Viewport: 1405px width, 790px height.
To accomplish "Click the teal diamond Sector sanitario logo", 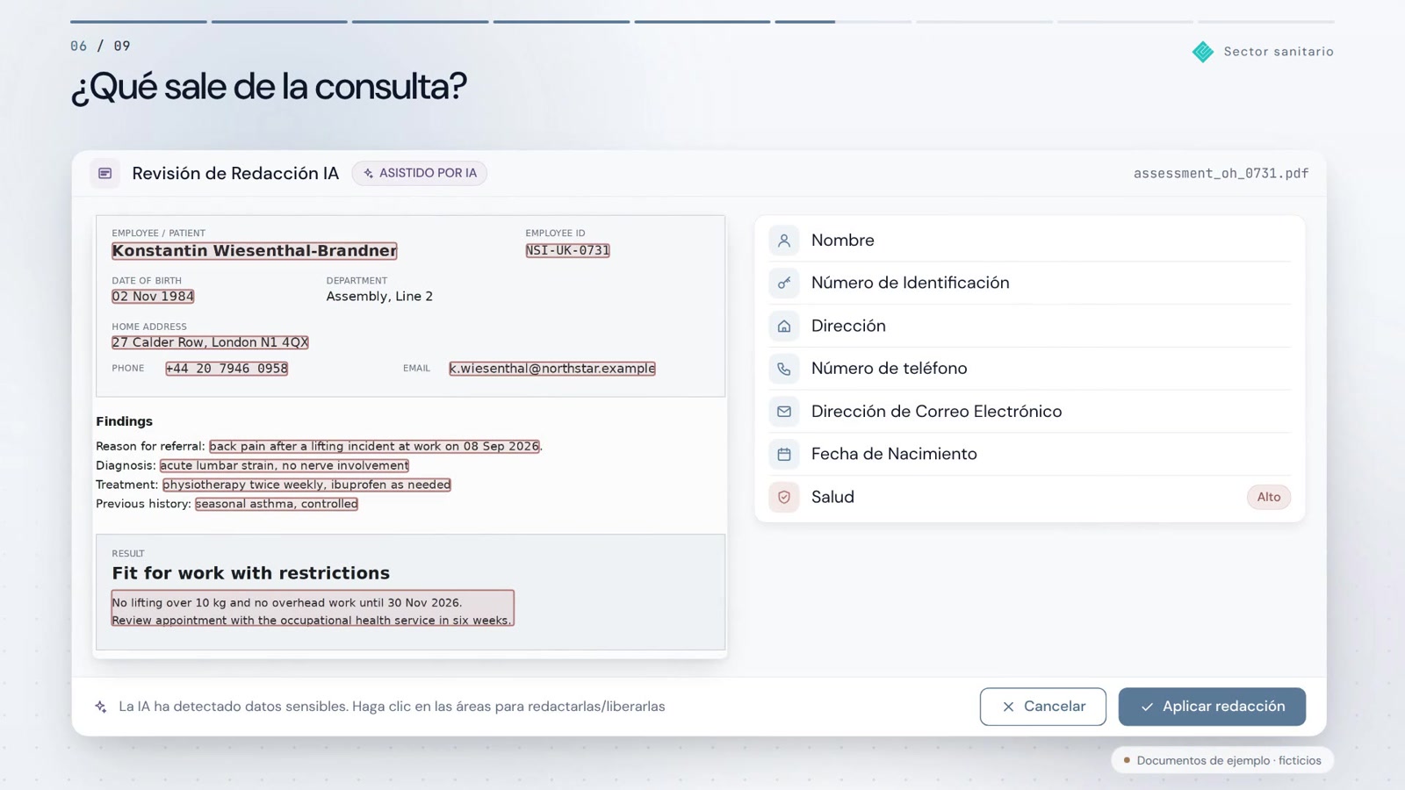I will click(1203, 52).
